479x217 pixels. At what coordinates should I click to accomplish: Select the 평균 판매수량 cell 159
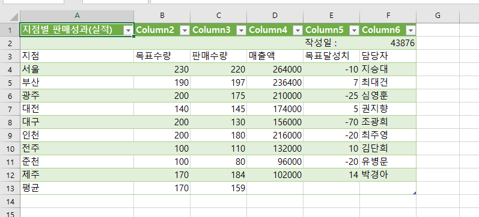(218, 188)
